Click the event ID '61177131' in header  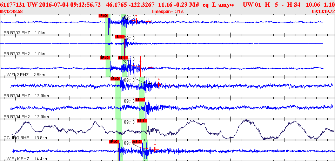coord(12,5)
